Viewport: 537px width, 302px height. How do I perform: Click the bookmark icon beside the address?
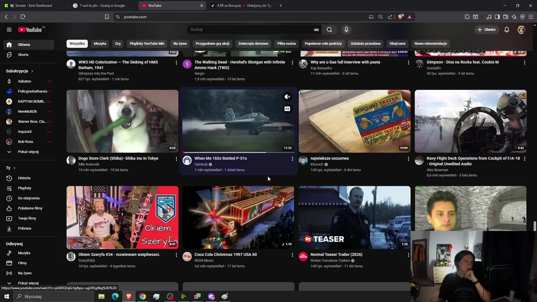(x=107, y=17)
